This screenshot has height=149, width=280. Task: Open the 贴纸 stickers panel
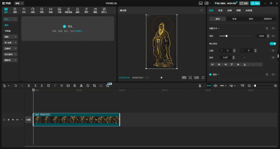point(33,10)
